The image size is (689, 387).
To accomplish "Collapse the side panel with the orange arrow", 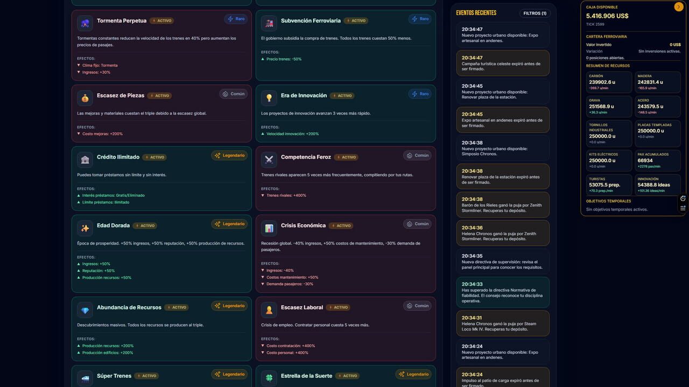I will tap(678, 7).
